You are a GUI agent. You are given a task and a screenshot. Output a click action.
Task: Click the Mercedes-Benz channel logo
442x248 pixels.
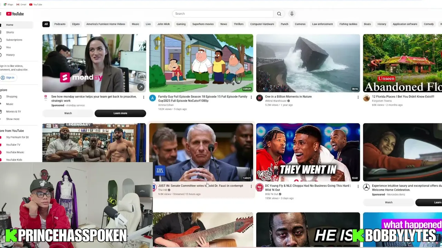tap(366, 187)
